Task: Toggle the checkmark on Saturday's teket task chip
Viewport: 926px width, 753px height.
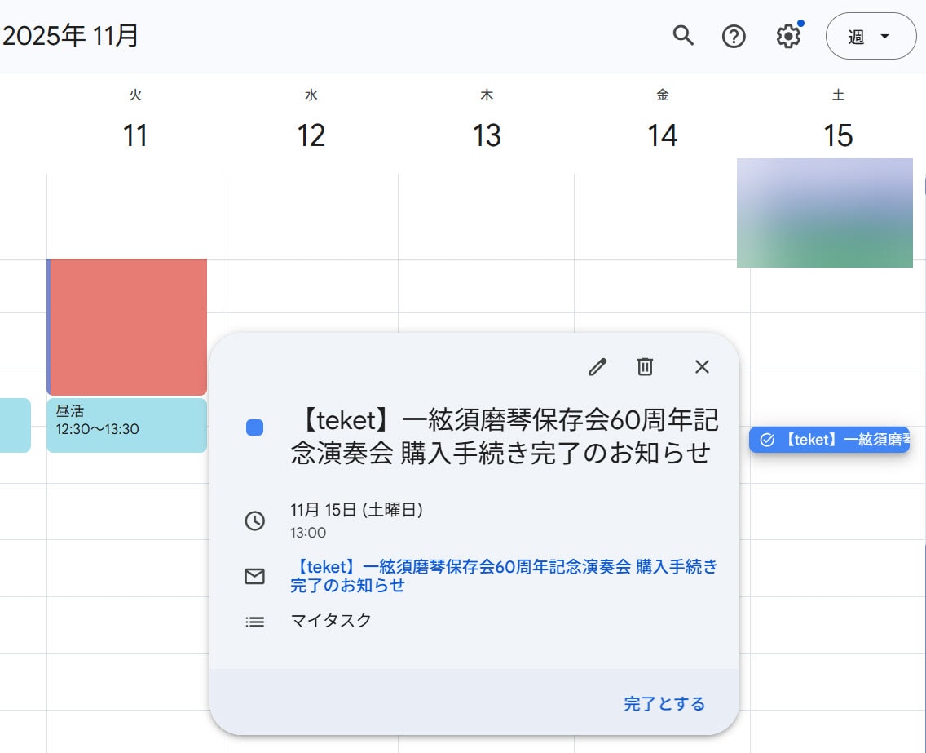Action: (766, 440)
